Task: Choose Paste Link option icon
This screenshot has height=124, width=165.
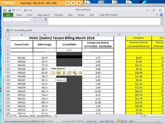Action: pyautogui.click(x=80, y=73)
